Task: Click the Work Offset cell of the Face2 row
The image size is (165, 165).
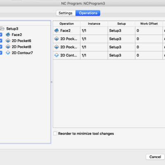Action: click(x=149, y=31)
